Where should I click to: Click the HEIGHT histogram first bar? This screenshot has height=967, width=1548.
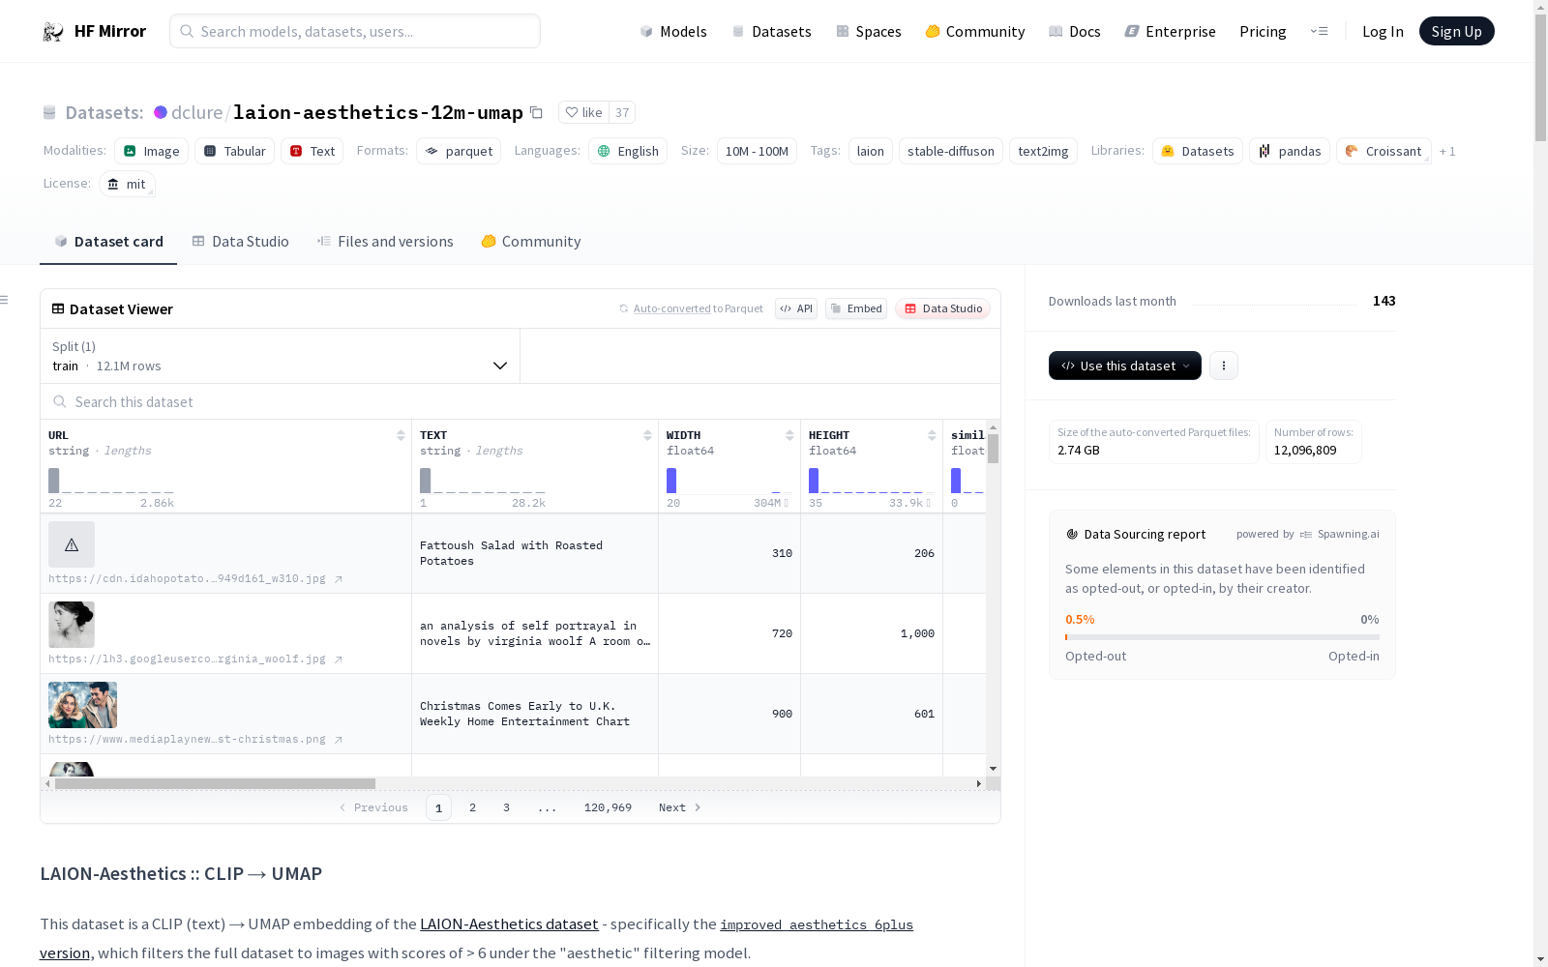tap(814, 481)
